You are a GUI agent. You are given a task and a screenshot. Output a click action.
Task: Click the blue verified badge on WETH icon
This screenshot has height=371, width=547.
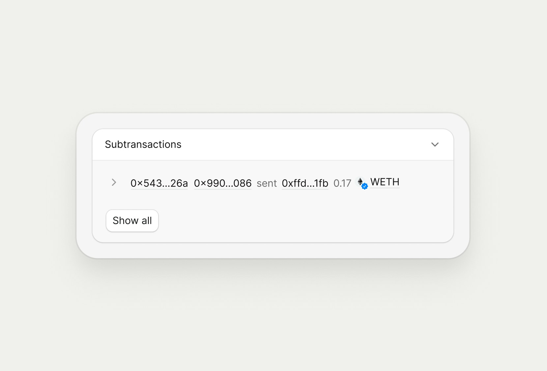[364, 187]
